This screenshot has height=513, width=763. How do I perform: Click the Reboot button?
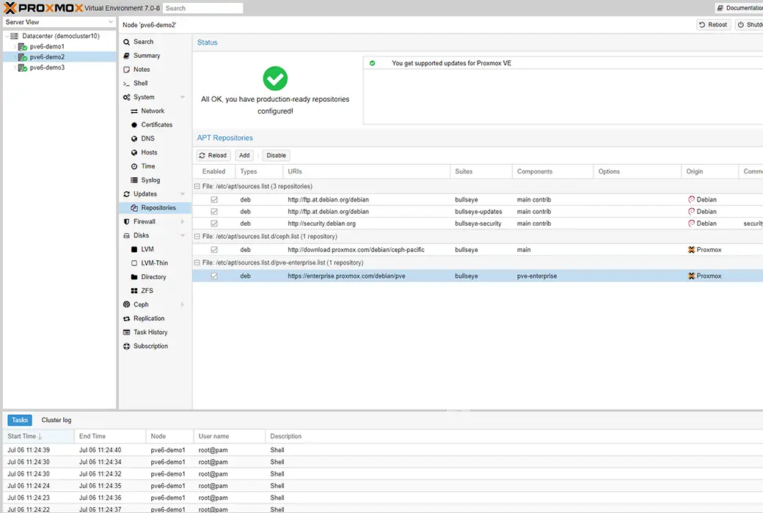coord(713,25)
